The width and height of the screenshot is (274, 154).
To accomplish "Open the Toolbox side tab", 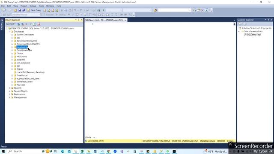I will (x=2, y=24).
